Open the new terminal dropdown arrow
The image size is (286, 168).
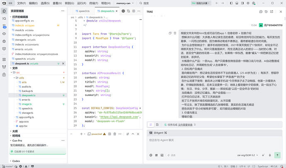[x=85, y=134]
